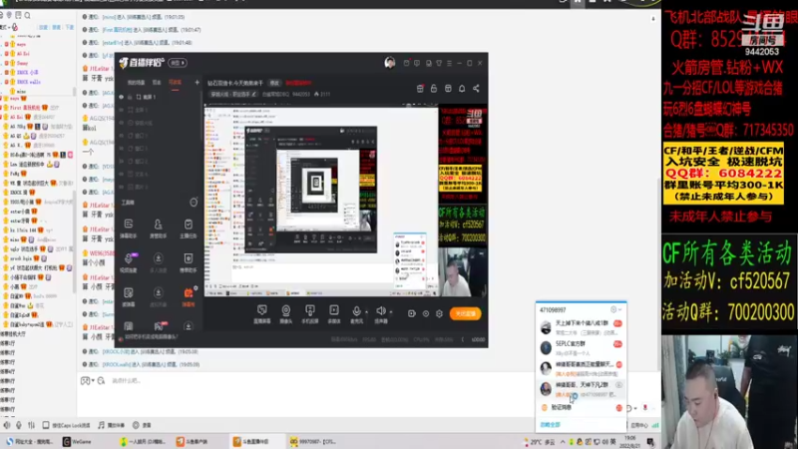Open the PK tool with red badge

159,326
